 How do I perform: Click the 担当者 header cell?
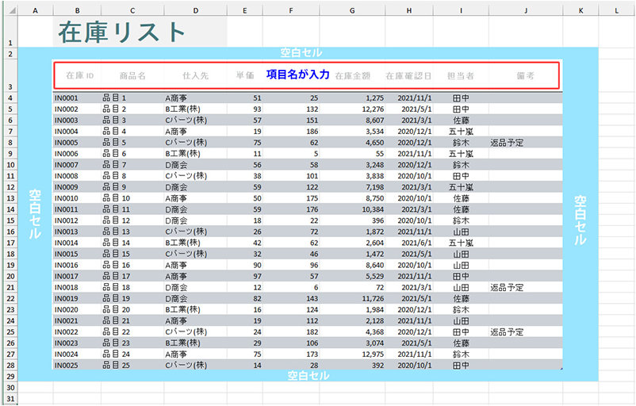461,75
